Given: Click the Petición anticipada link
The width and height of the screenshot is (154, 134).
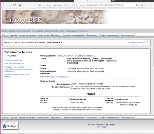Looking at the screenshot, I should pyautogui.click(x=13, y=60).
